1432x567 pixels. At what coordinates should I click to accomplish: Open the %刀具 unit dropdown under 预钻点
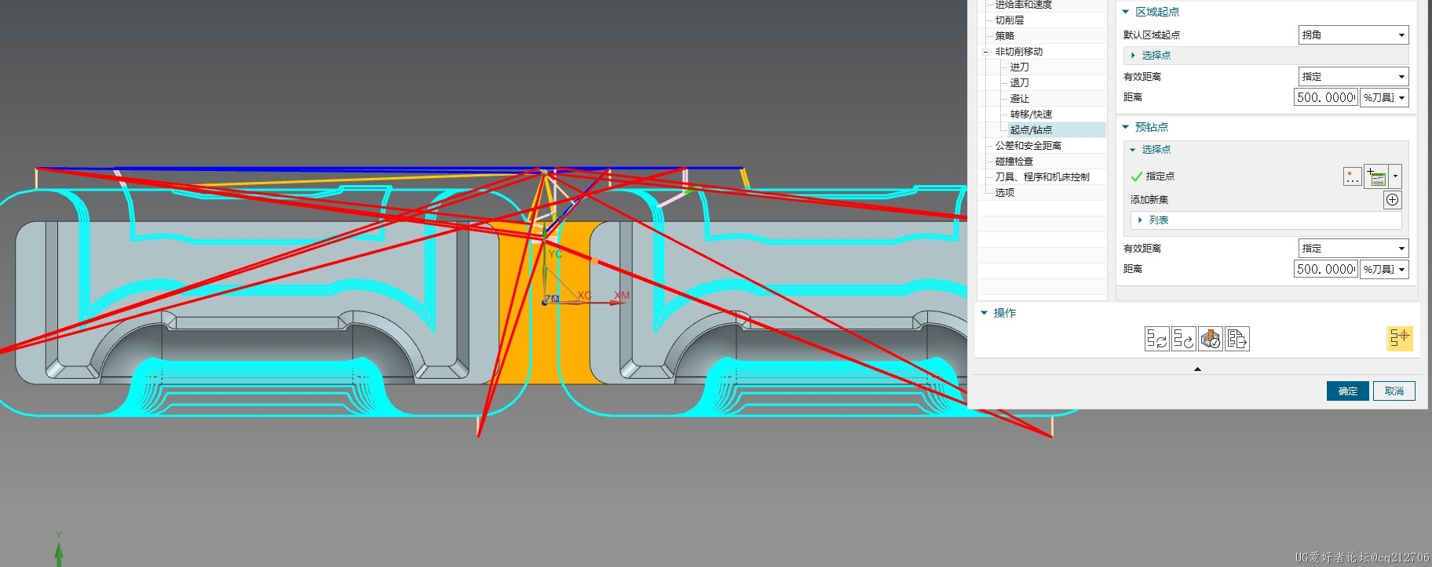pyautogui.click(x=1384, y=269)
